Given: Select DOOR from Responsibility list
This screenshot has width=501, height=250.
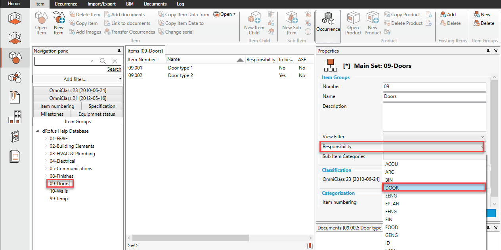Looking at the screenshot, I should click(434, 188).
